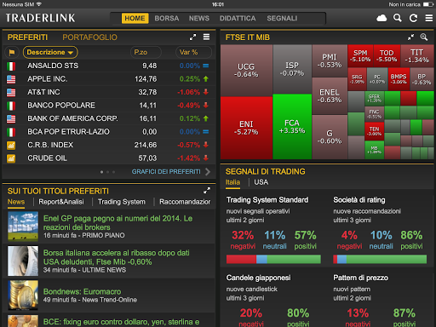
Task: Click Italian flag beside BCA POP ETRUR-LAZIO
Action: tap(11, 132)
